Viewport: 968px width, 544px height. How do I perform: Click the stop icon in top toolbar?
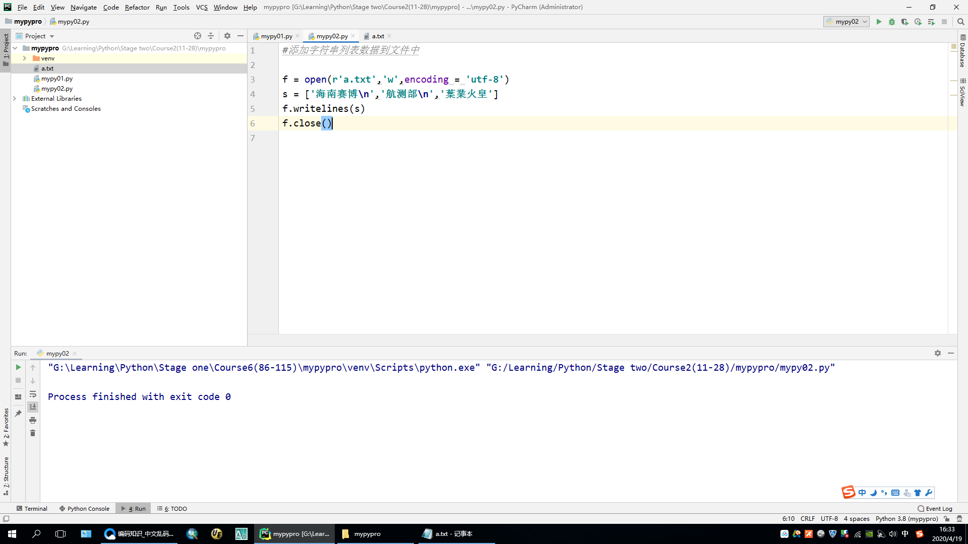click(x=944, y=22)
